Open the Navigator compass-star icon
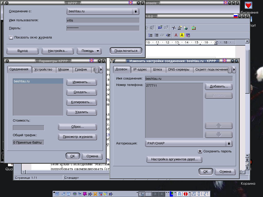Screen dimensions: 263x197 [x=174, y=28]
